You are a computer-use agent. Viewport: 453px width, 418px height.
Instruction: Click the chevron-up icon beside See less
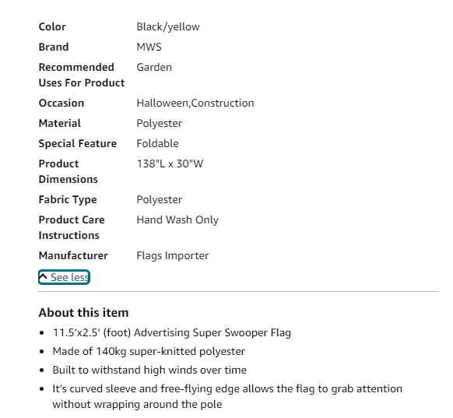point(44,277)
